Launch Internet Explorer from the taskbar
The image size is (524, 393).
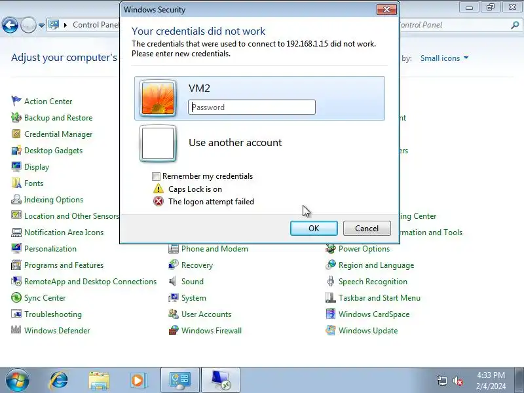pyautogui.click(x=58, y=381)
